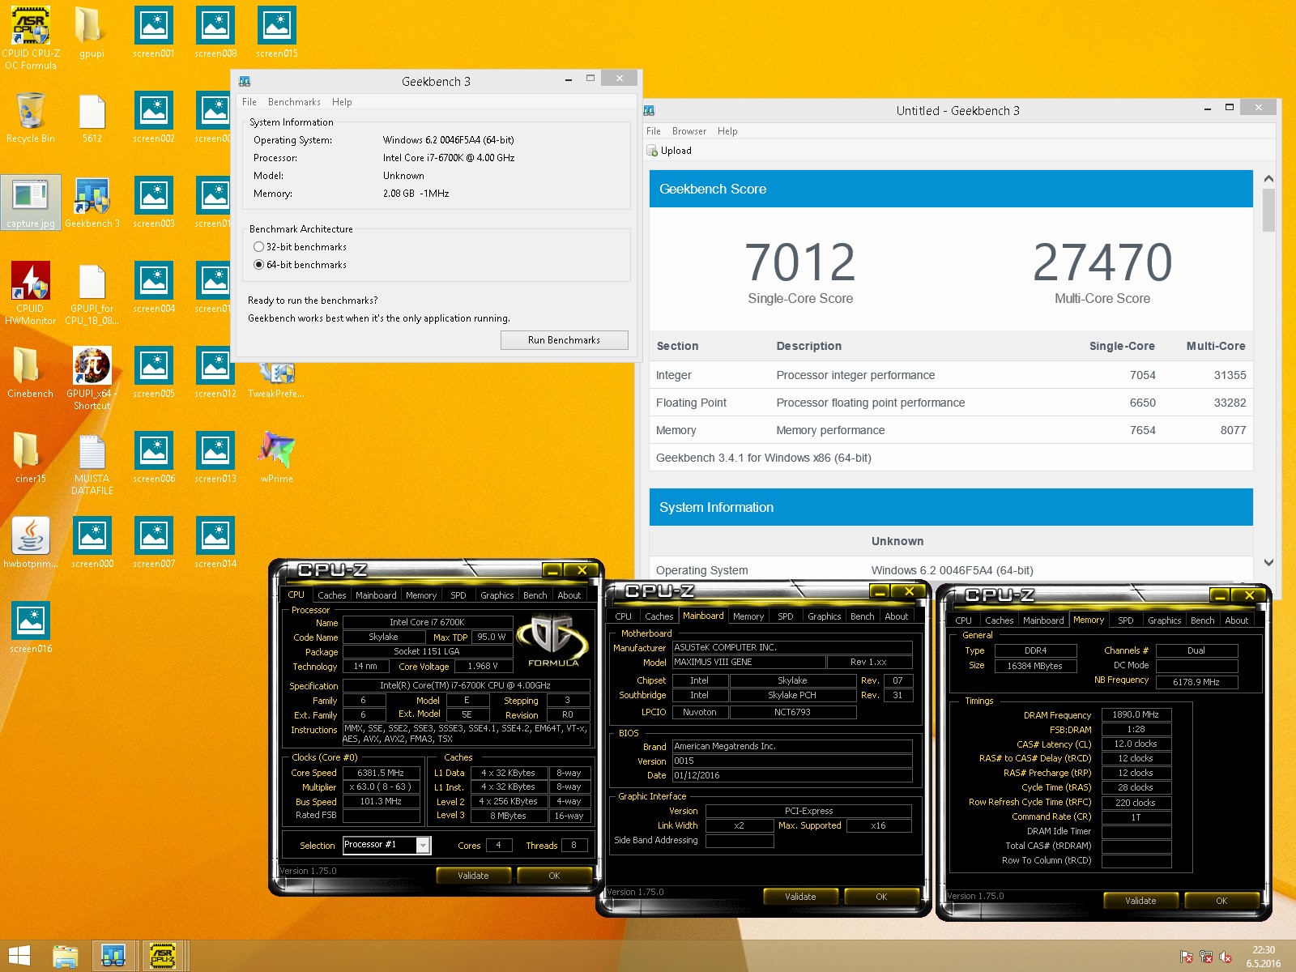
Task: Click OK in the Mainboard CPU-Z window
Action: coord(881,897)
